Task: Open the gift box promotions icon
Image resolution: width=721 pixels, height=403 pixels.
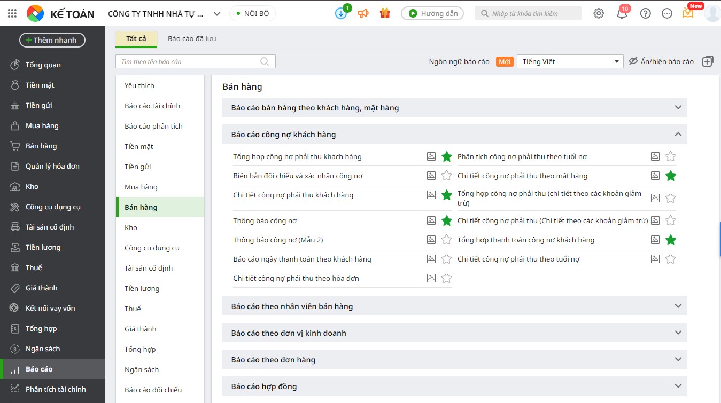Action: pyautogui.click(x=385, y=13)
